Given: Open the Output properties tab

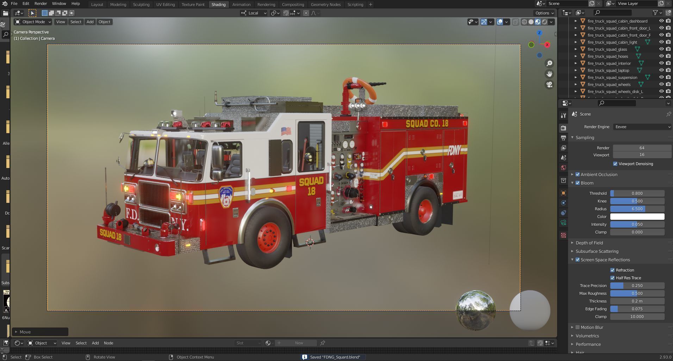Looking at the screenshot, I should click(563, 138).
